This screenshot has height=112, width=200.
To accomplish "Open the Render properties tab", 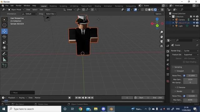I will (168, 51).
